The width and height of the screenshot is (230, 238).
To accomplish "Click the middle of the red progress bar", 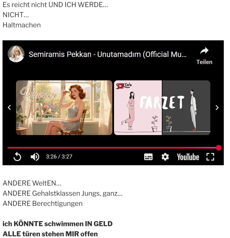I will click(x=113, y=148).
